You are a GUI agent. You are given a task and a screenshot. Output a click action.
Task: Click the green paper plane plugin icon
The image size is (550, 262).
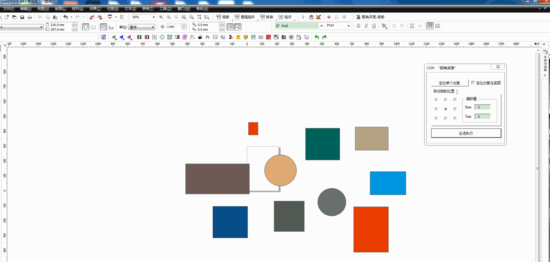coord(114,37)
